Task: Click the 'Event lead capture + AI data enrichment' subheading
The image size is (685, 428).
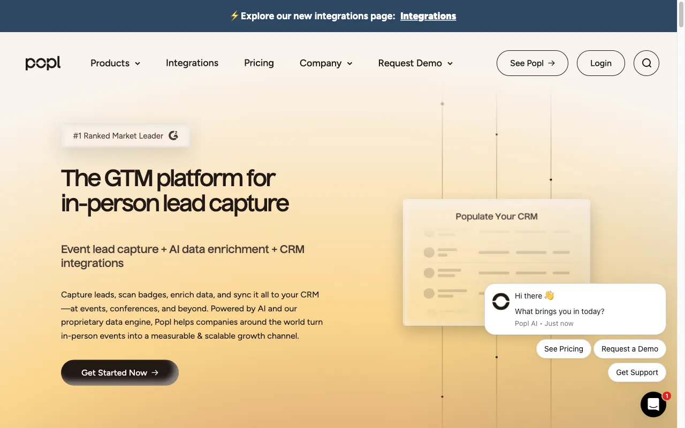Action: pyautogui.click(x=183, y=256)
